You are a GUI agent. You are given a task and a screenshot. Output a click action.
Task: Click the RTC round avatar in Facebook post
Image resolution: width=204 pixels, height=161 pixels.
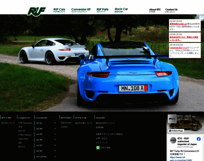click(x=173, y=140)
